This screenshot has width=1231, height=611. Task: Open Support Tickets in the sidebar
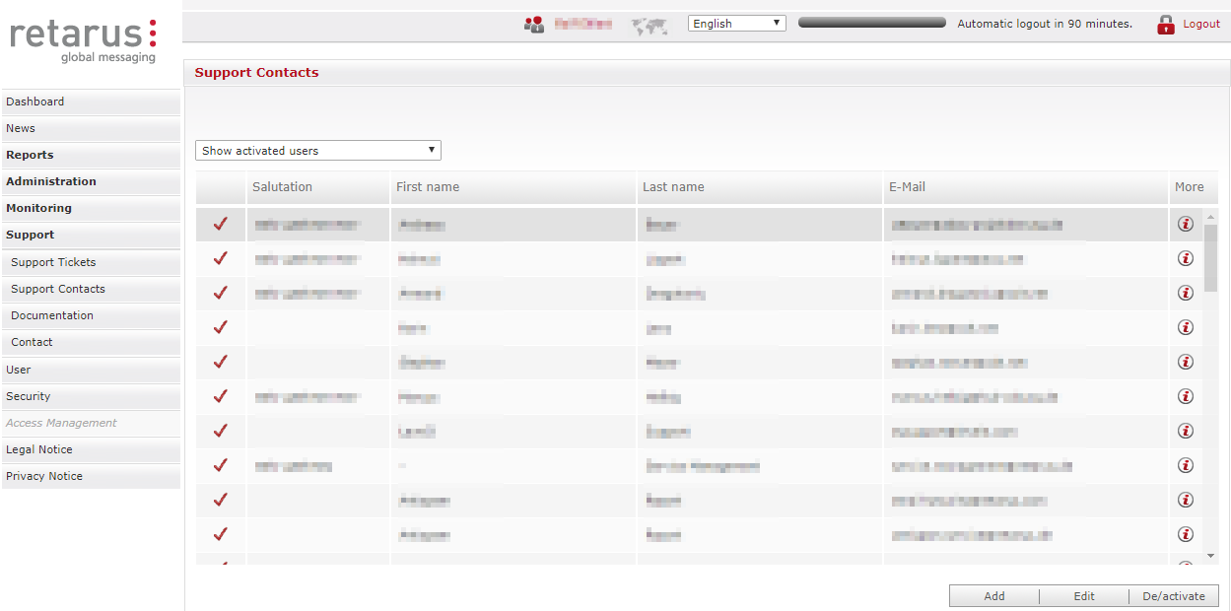coord(53,262)
